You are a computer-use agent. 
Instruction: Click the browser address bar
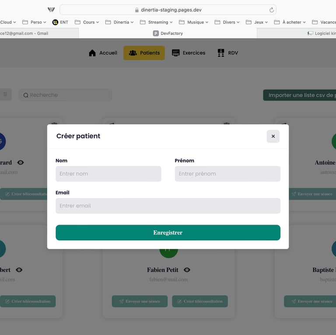pos(168,10)
